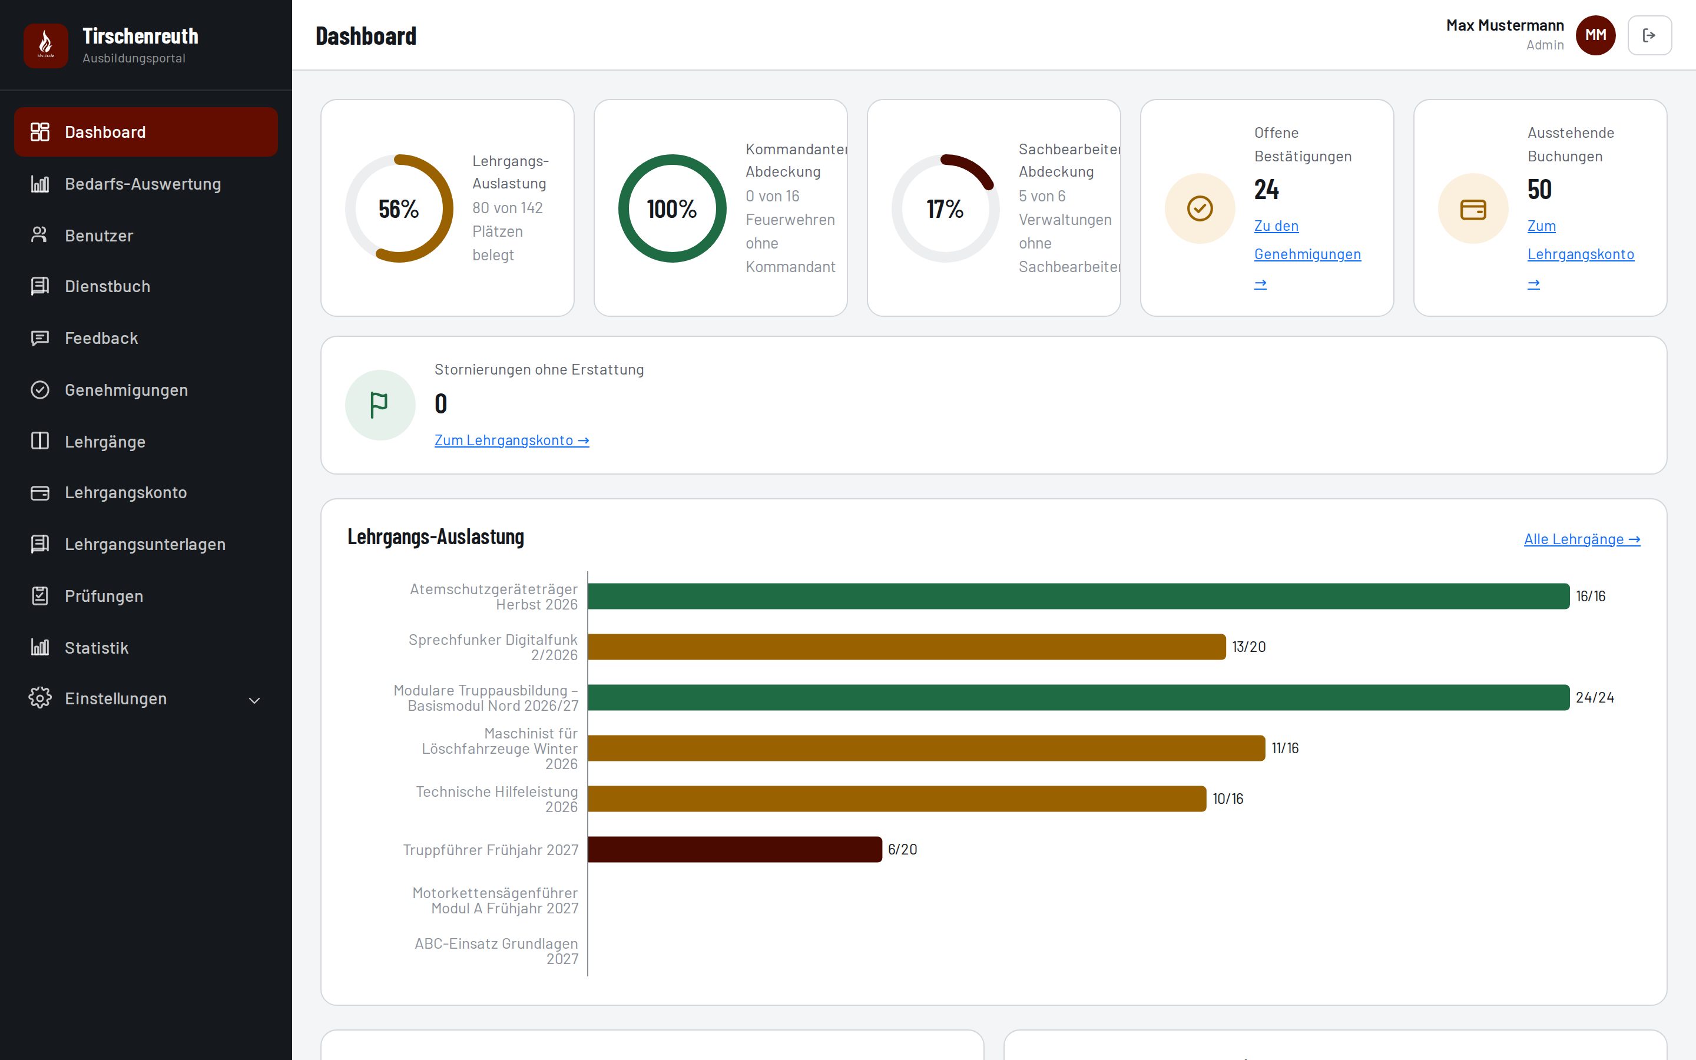Screen dimensions: 1696x1060
Task: Follow Zum Lehrgangskonto link under Ausstehende Buchungen
Action: pos(1581,254)
